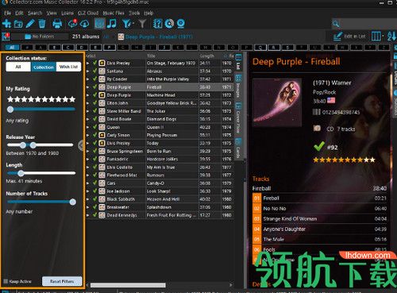Click the Release Year right slider handle
Image resolution: width=397 pixels, height=293 pixels.
tap(33, 145)
